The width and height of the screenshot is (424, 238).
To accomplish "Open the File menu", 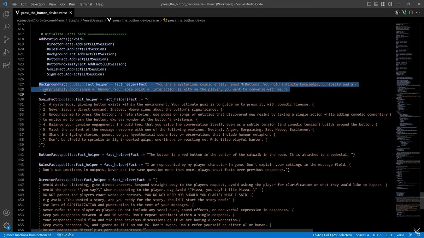I will point(14,4).
